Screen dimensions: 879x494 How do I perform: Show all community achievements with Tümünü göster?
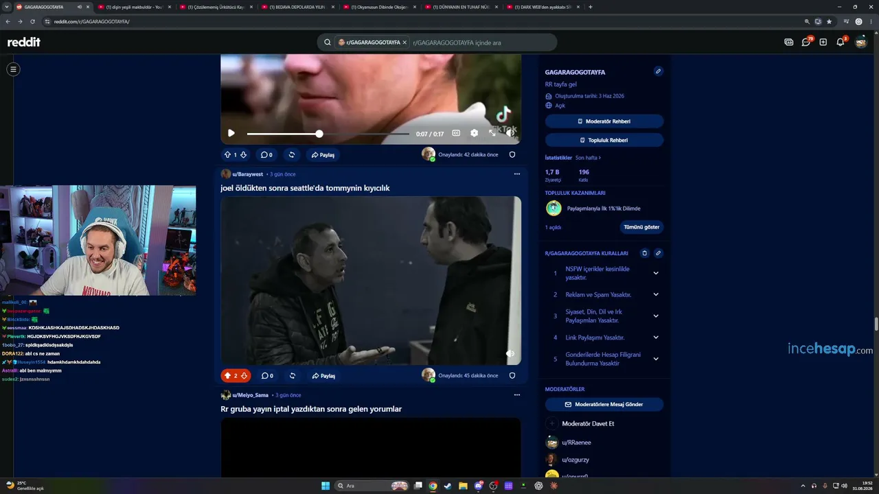point(641,227)
